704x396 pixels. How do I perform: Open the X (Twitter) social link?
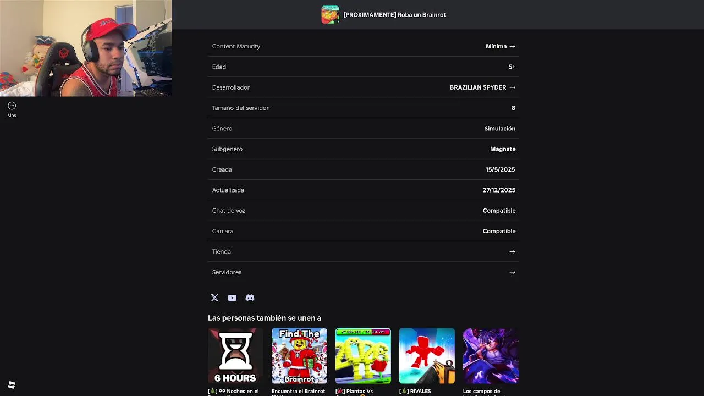(215, 298)
